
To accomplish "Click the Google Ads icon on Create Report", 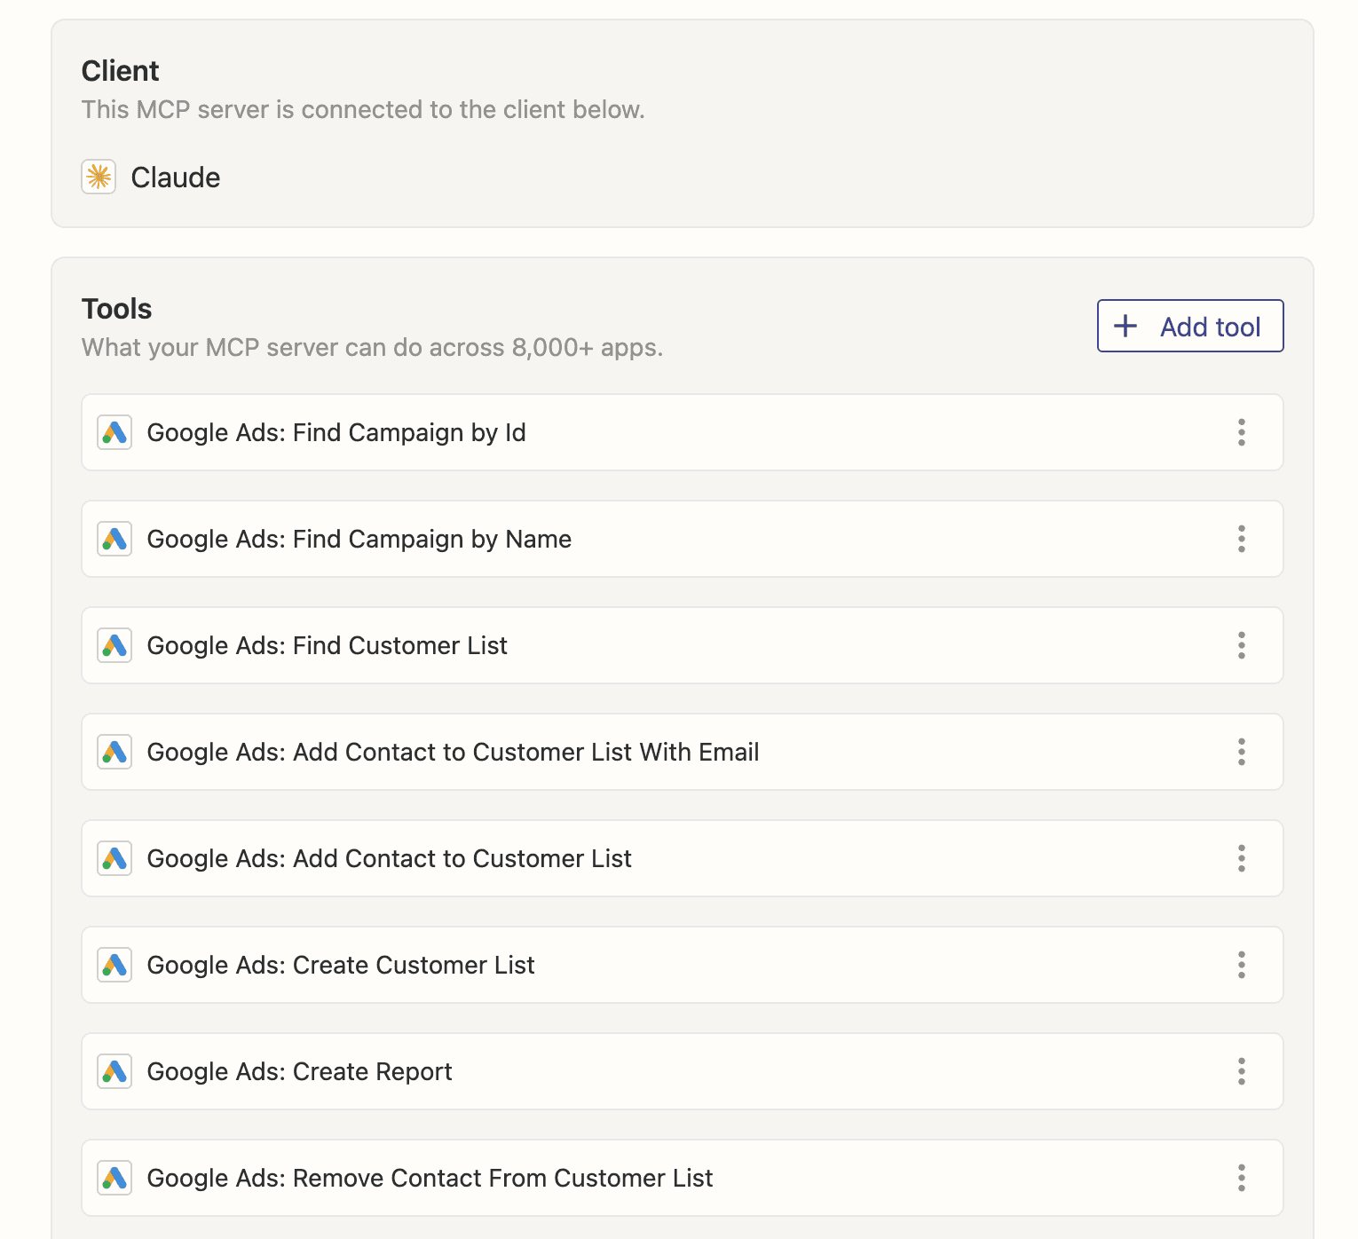I will coord(114,1071).
